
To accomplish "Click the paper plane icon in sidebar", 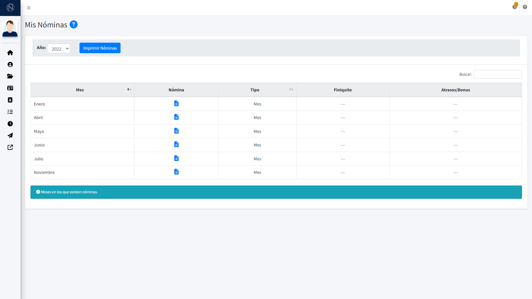I will tap(10, 135).
